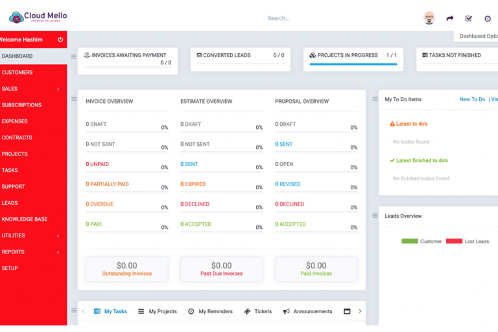
Task: Click the power logout icon beside Welcome Hashim
Action: 60,40
